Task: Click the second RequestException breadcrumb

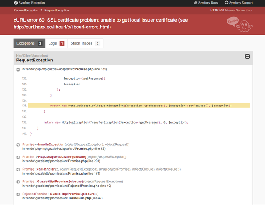Action: [57, 10]
